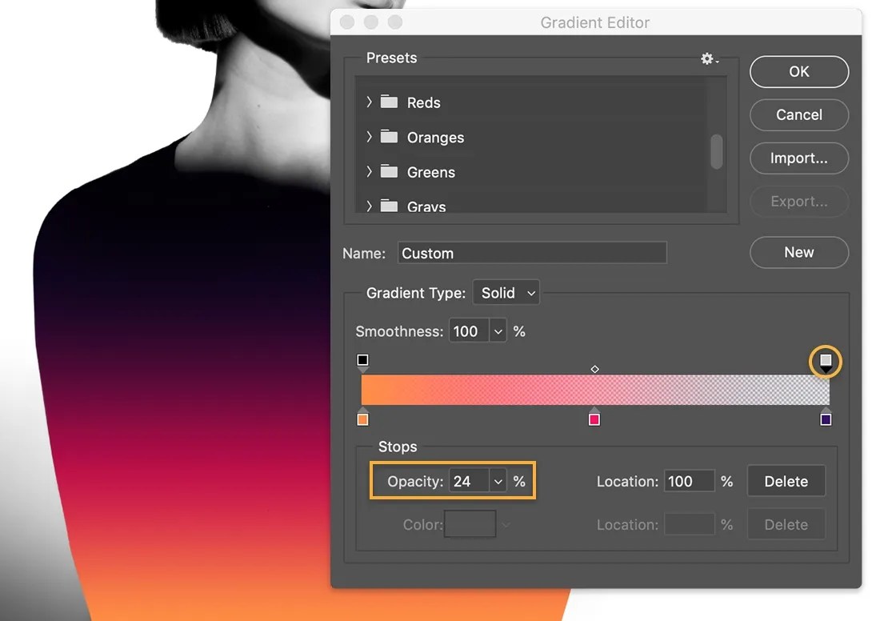The height and width of the screenshot is (621, 880).
Task: Import gradients using the Import button
Action: tap(798, 158)
